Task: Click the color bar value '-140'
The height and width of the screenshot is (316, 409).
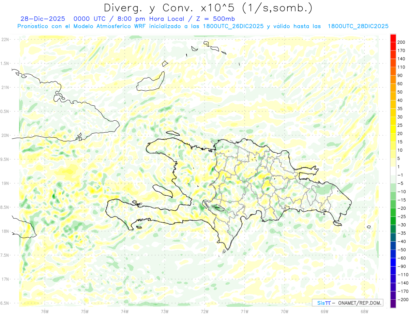Action: 404,283
